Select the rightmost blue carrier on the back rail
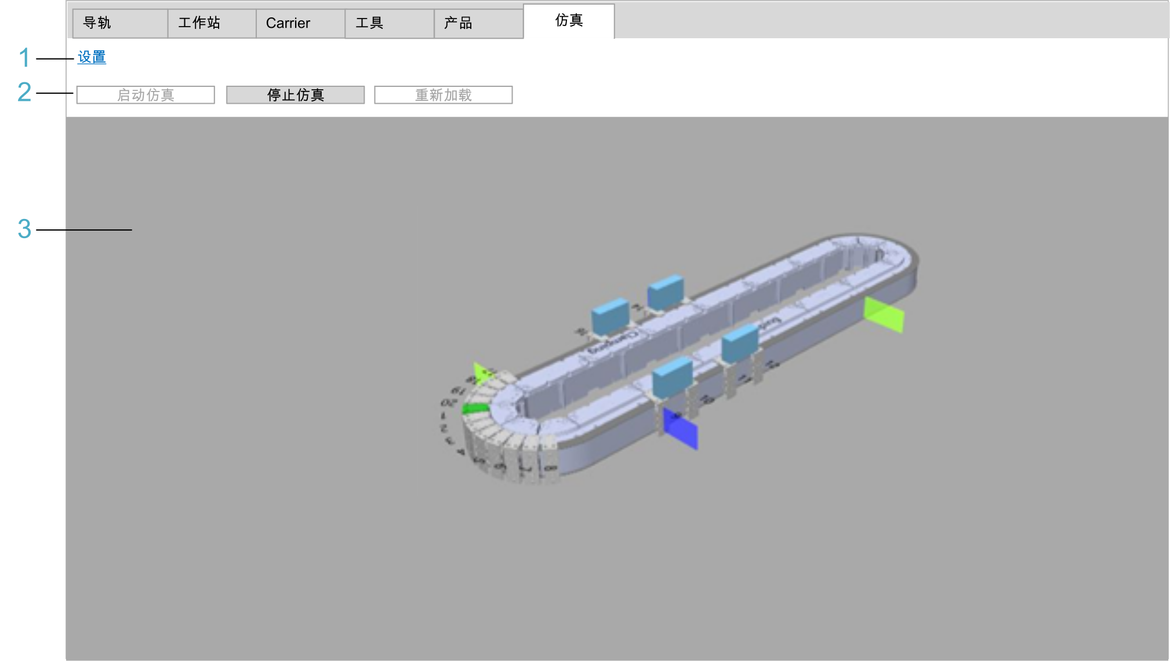Screen dimensions: 1170x661 666,291
